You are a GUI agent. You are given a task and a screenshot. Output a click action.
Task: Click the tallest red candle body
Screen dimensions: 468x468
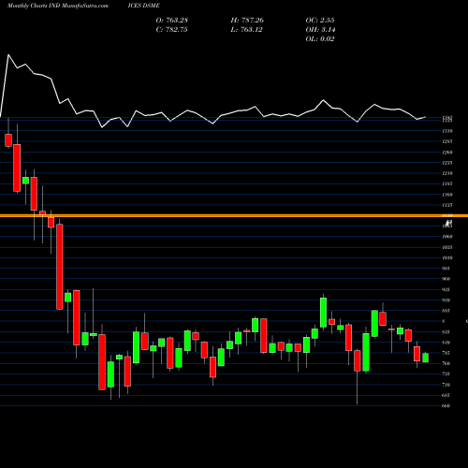tap(60, 267)
